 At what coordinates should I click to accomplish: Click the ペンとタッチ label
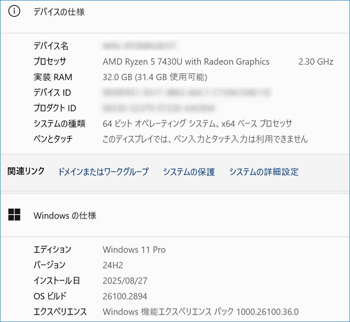pyautogui.click(x=53, y=139)
